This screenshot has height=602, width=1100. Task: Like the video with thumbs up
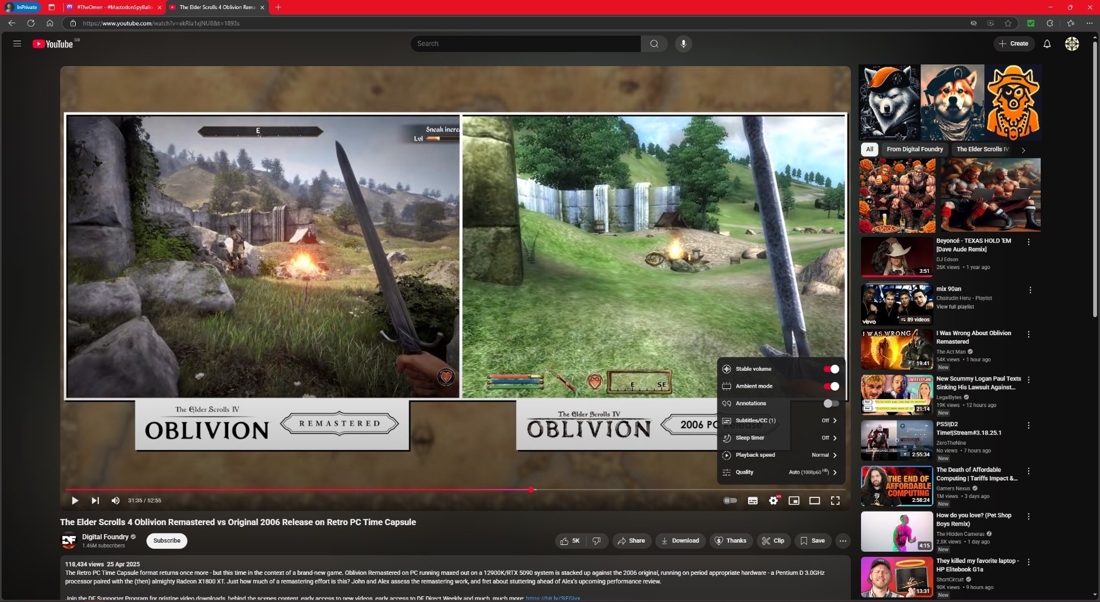(570, 541)
